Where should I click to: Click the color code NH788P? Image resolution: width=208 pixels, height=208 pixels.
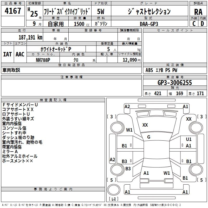tap(43, 60)
